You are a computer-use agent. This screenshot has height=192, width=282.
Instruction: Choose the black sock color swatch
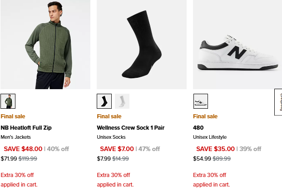[104, 101]
